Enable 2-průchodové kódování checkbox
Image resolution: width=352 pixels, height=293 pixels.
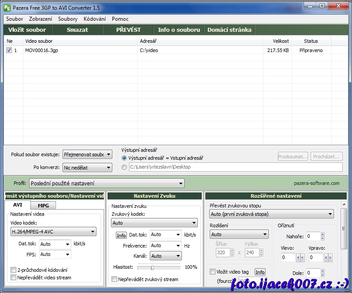(x=13, y=270)
